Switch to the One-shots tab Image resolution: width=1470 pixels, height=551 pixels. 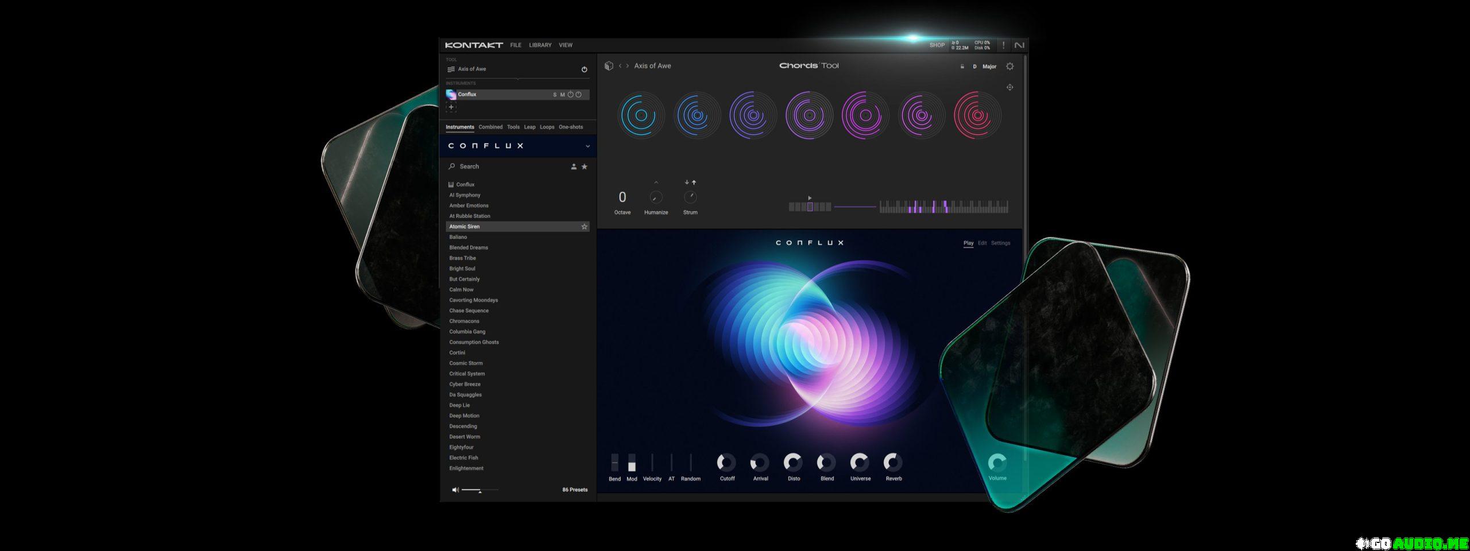tap(571, 127)
